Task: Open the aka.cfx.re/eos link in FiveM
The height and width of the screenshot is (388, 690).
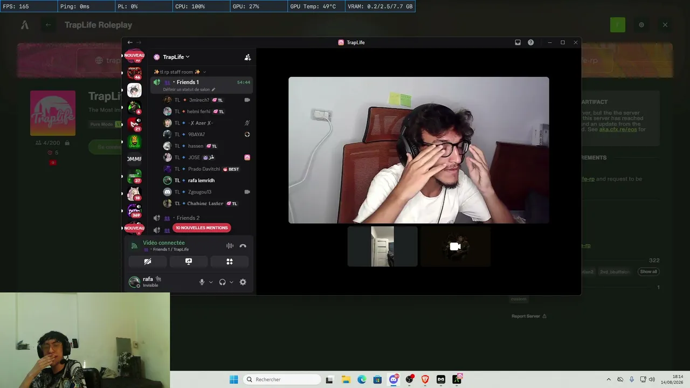Action: click(618, 129)
